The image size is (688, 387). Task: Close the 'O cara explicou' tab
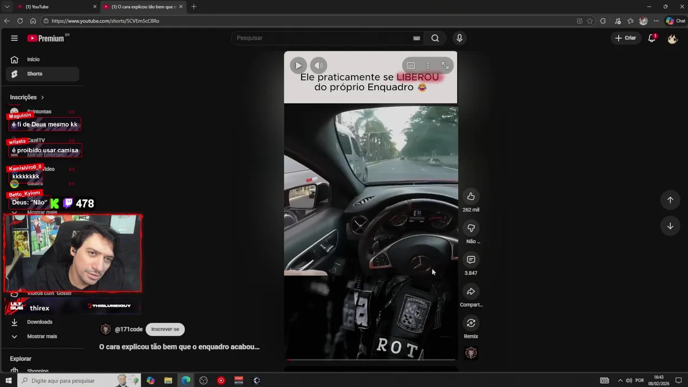(181, 6)
